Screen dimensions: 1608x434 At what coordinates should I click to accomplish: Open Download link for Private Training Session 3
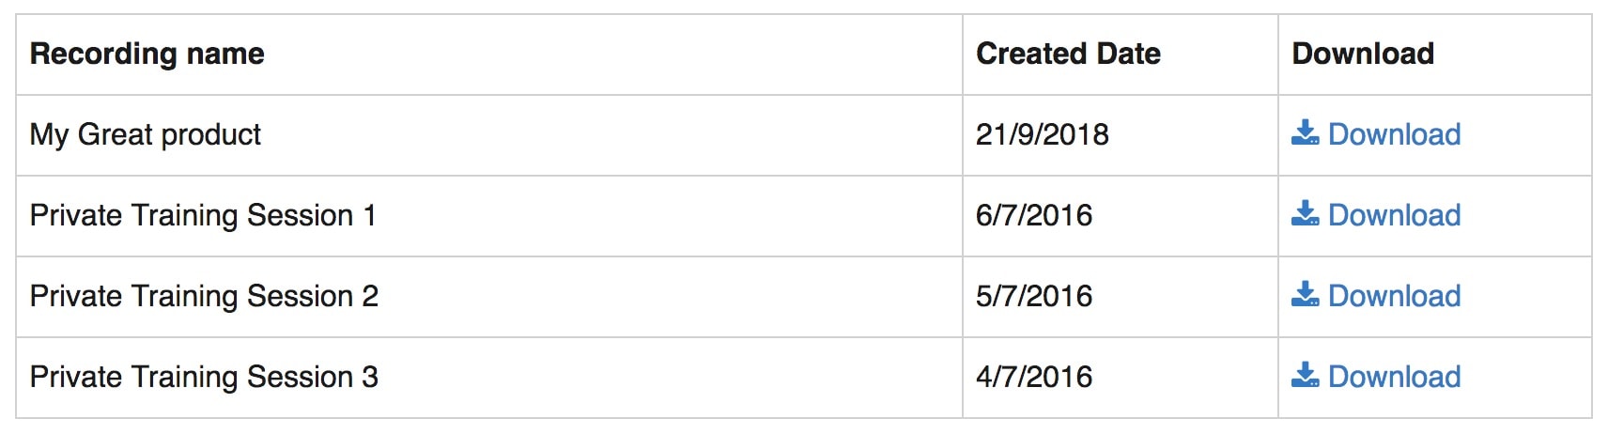pos(1376,377)
